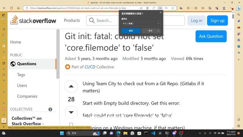Open Windows Start menu
This screenshot has height=137, width=243.
tap(62, 133)
